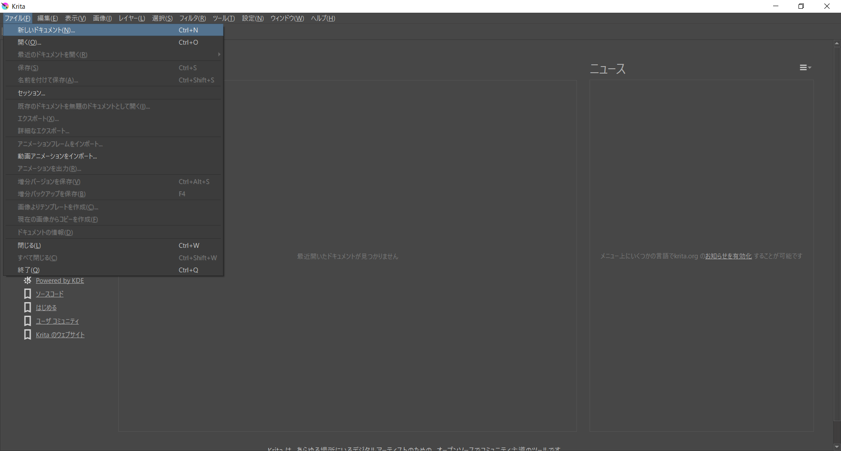This screenshot has height=451, width=841.
Task: Click the scrollbar down arrow on the right
Action: (x=837, y=447)
